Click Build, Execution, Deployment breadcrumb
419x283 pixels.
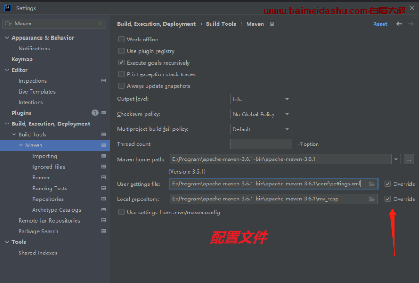pos(156,24)
